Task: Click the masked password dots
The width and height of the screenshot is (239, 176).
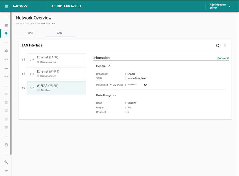Action: point(131,85)
